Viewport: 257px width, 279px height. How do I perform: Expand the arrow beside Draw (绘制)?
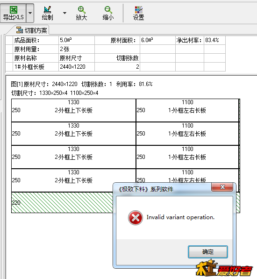[65, 13]
